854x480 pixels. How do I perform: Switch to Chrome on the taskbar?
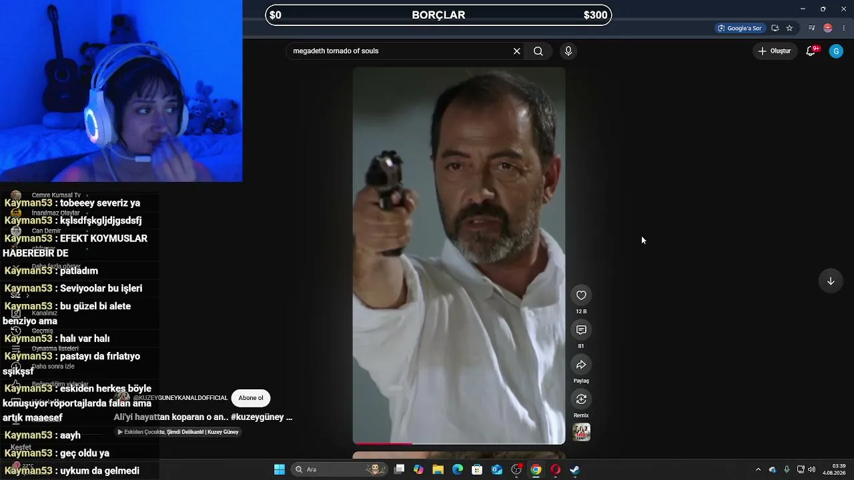(x=536, y=469)
